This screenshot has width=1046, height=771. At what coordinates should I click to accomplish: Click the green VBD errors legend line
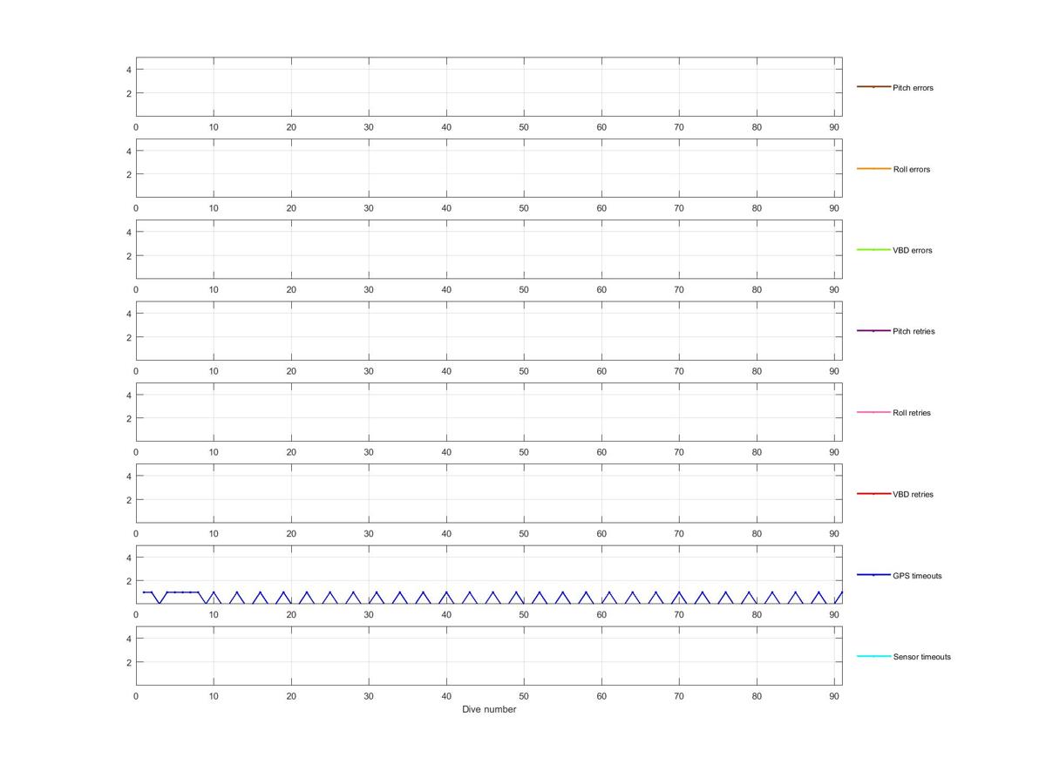(x=873, y=250)
